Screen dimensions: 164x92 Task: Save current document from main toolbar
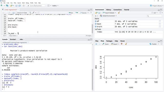(x=16, y=6)
